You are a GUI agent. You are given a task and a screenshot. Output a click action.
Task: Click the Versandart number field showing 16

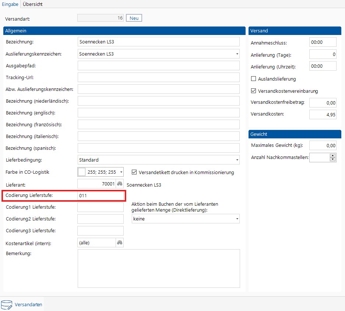tap(101, 18)
